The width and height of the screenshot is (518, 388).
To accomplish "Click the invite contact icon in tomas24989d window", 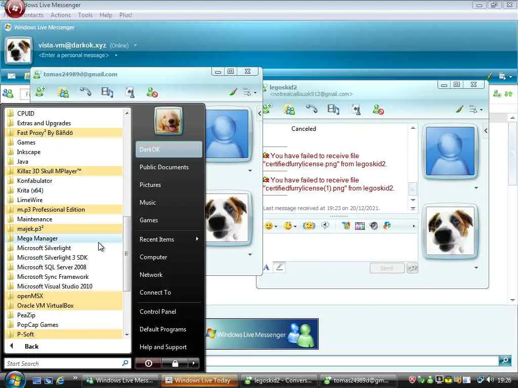I will click(x=40, y=92).
